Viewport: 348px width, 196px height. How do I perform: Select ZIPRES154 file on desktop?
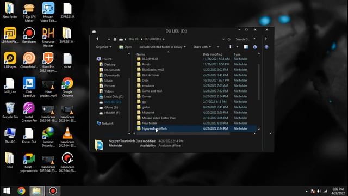coord(67,10)
